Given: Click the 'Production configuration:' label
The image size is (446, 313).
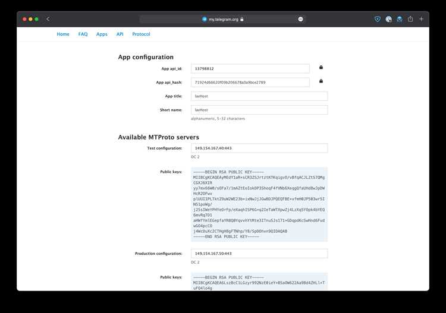Looking at the screenshot, I should (x=158, y=254).
